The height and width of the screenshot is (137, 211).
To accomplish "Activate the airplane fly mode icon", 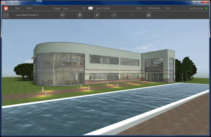I will pyautogui.click(x=62, y=15).
